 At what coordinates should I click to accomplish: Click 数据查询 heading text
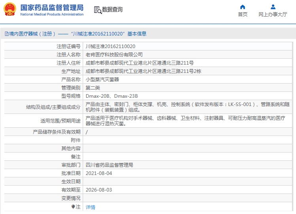click(112, 9)
